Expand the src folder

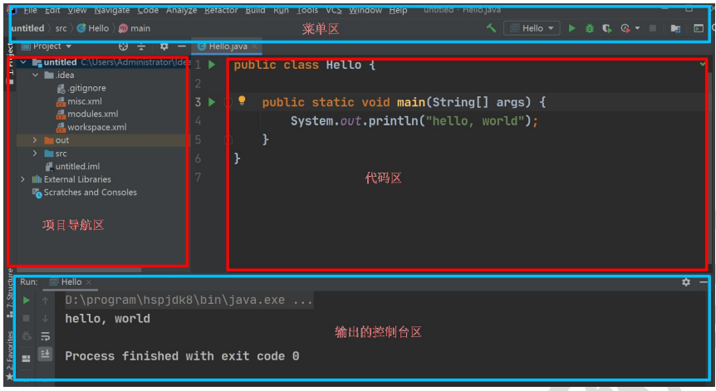click(35, 154)
